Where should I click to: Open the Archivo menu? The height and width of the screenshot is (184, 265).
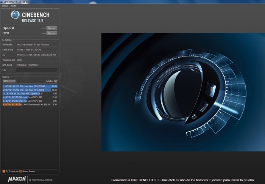pos(5,6)
